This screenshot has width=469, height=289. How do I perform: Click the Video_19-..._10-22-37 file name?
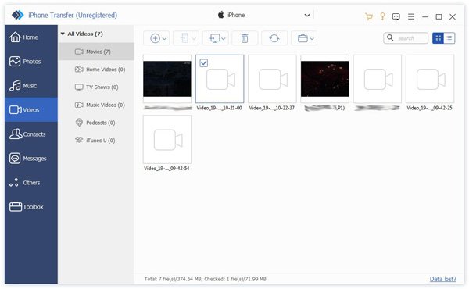(x=272, y=108)
